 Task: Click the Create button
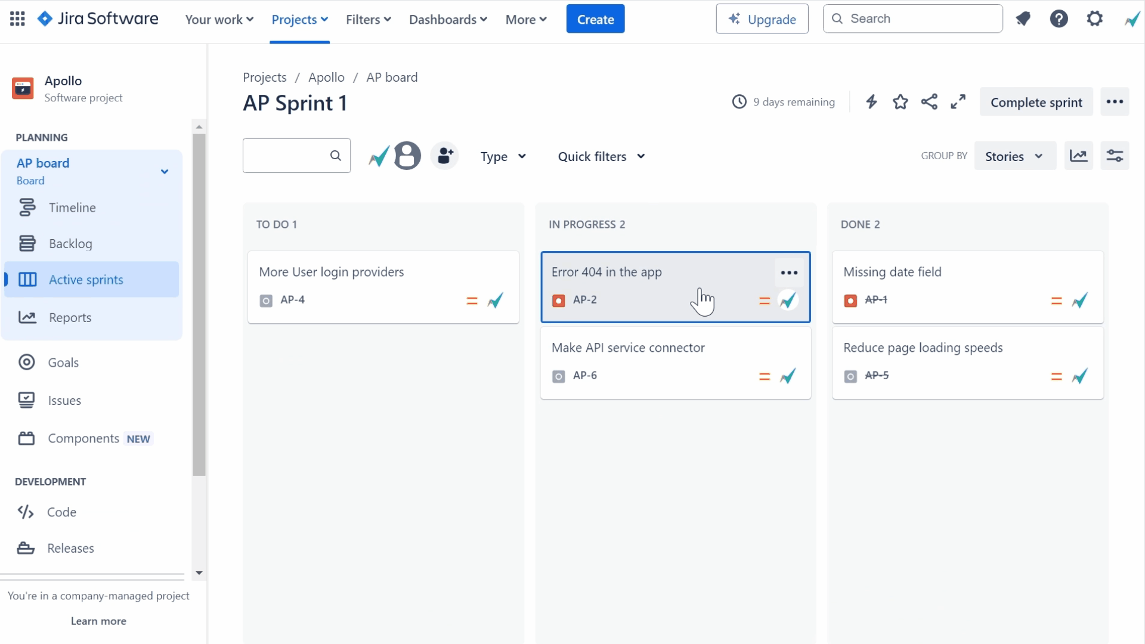pos(595,19)
